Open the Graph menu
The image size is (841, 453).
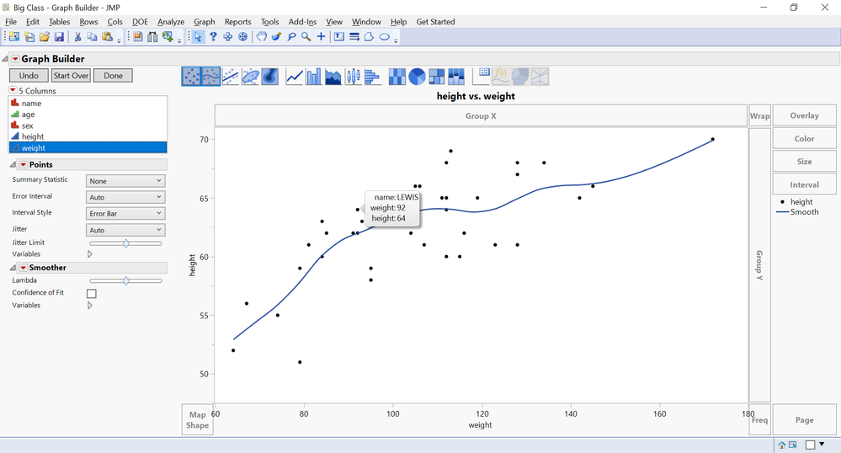[x=205, y=21]
